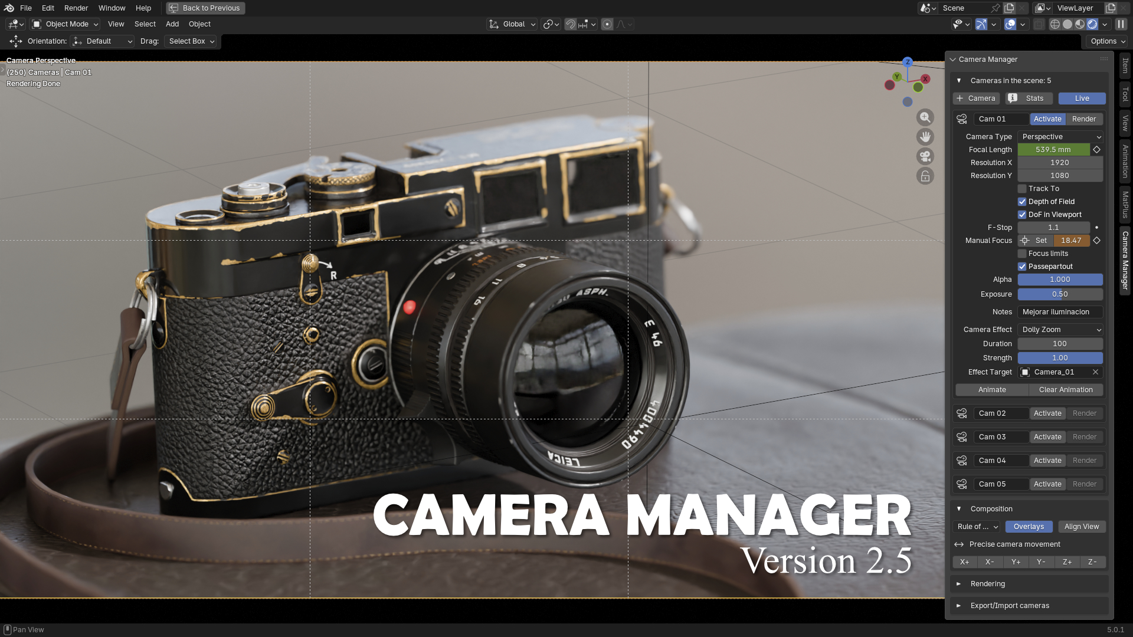
Task: Click the Notes text field
Action: pyautogui.click(x=1060, y=312)
